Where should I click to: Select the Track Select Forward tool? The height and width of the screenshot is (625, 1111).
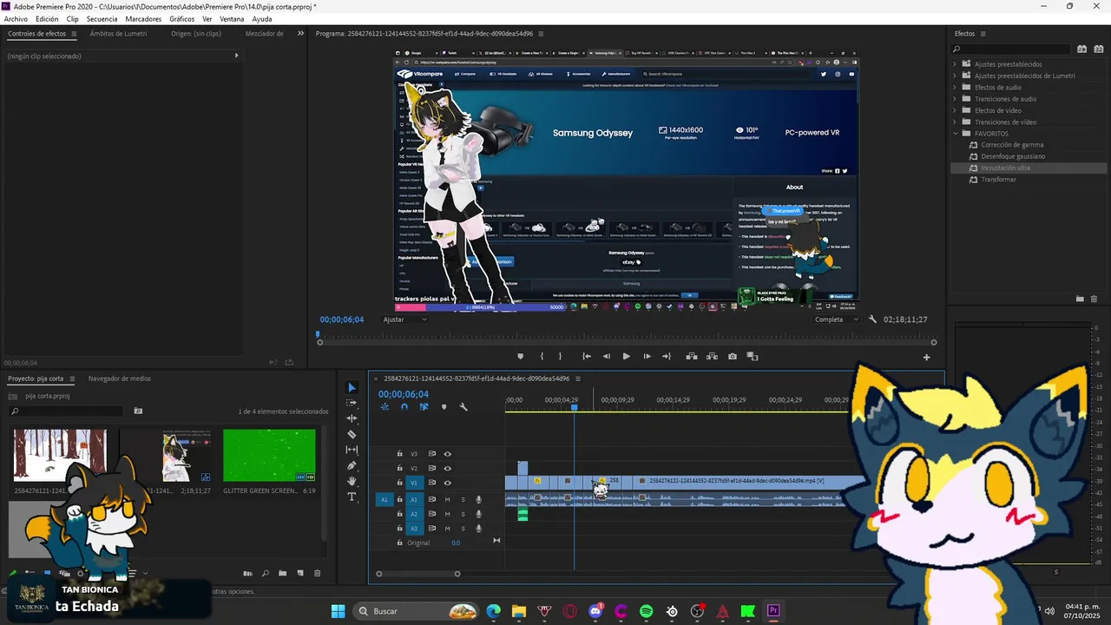click(x=352, y=403)
